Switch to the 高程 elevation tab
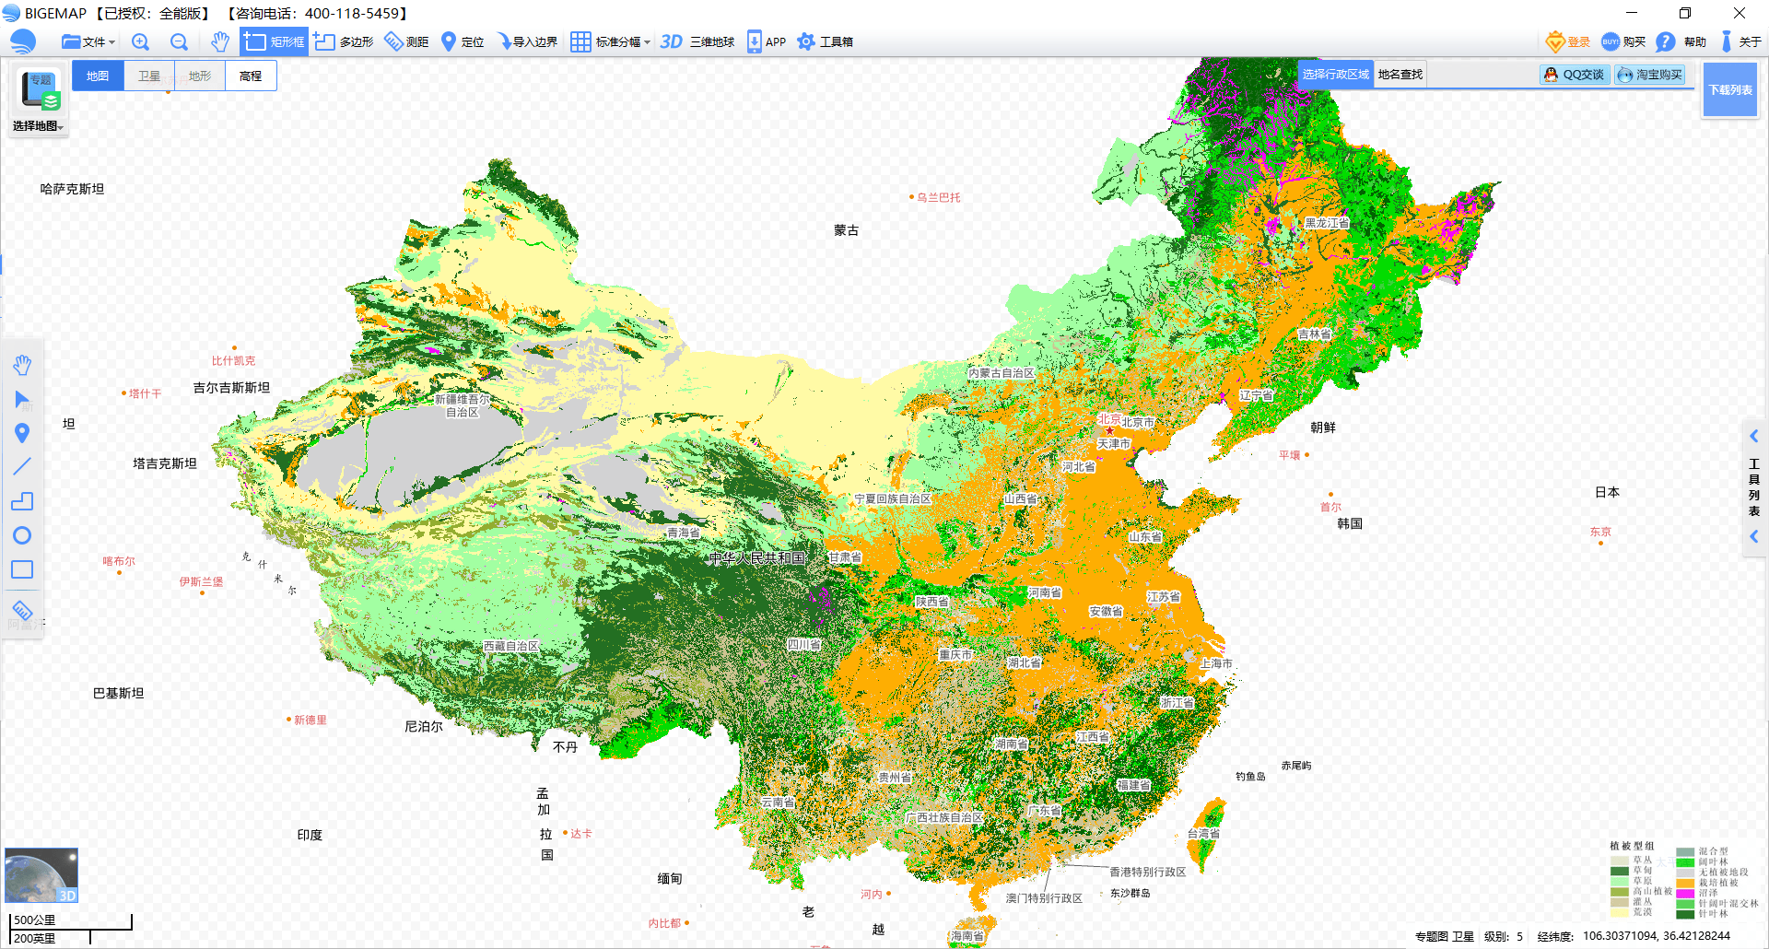 (251, 76)
